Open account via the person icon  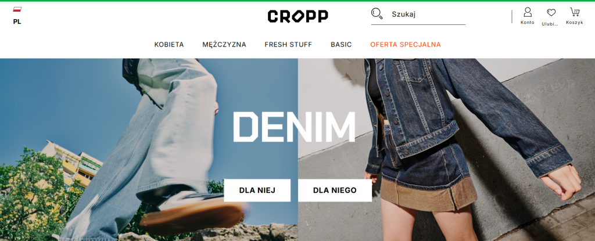528,12
